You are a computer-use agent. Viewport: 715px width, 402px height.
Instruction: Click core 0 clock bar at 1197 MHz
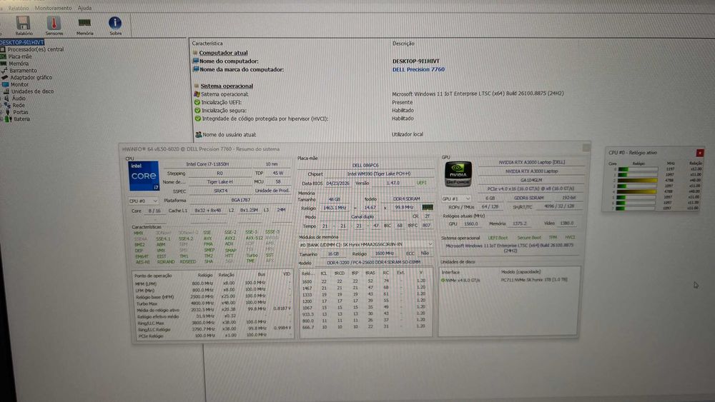click(x=638, y=169)
